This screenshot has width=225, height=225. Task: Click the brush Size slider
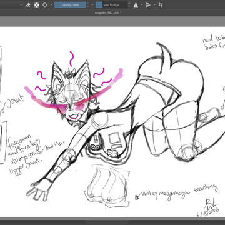[111, 5]
